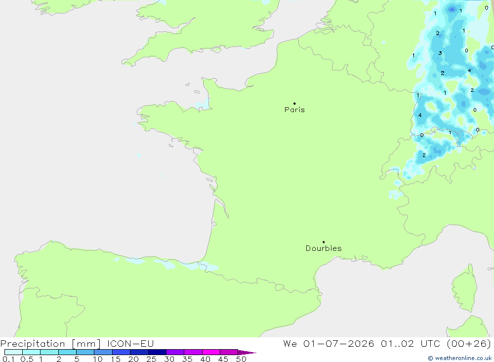Screen dimensions: 494x362
Task: Click the weekday abbreviation 'We'
Action: tap(290, 343)
